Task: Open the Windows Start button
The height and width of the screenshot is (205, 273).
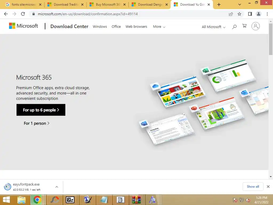Action: pyautogui.click(x=6, y=200)
